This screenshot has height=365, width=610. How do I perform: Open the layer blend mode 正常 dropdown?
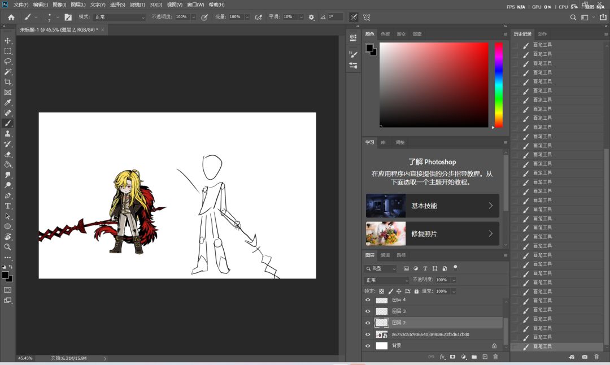pyautogui.click(x=387, y=280)
